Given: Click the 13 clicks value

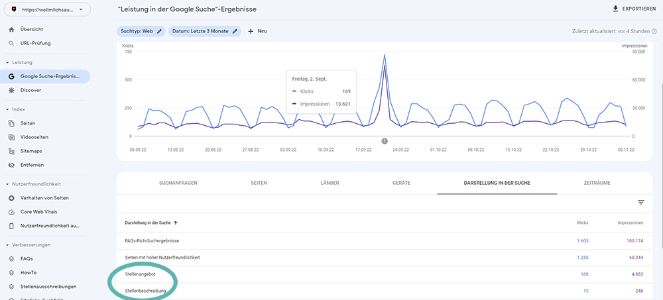Looking at the screenshot, I should click(585, 291).
